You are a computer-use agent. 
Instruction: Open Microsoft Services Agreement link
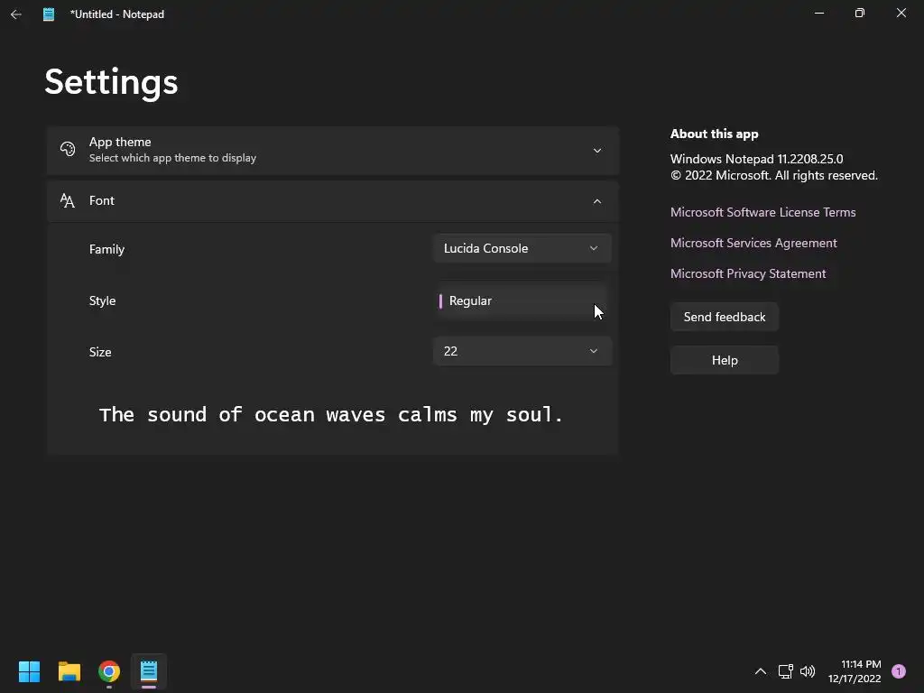tap(753, 243)
